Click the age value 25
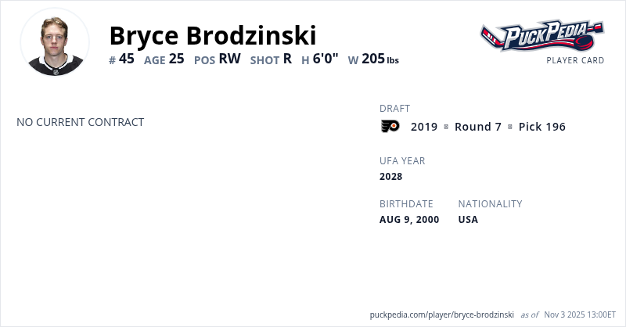Image resolution: width=626 pixels, height=327 pixels. [x=176, y=59]
